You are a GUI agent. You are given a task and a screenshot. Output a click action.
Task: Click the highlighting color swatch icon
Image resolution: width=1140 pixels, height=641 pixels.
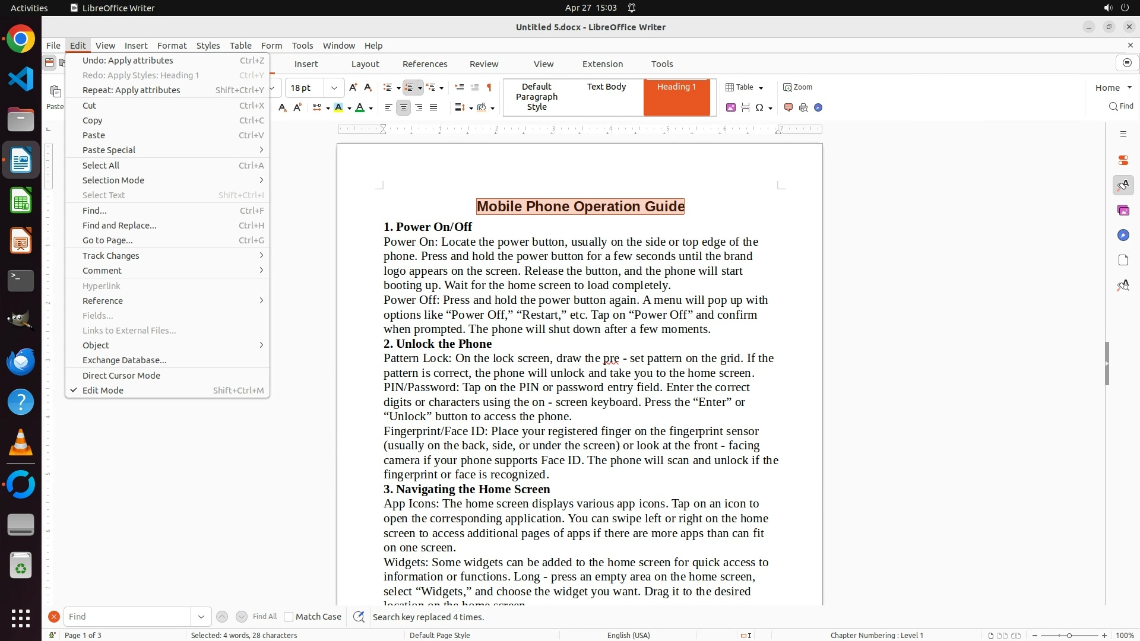(x=338, y=107)
